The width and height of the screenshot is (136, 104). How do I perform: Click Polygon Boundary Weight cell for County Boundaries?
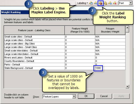(110, 61)
